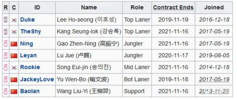Screen dimensions: 237x100
Task: Select Baolan's joined date 2018-11-29
Action: click(214, 91)
